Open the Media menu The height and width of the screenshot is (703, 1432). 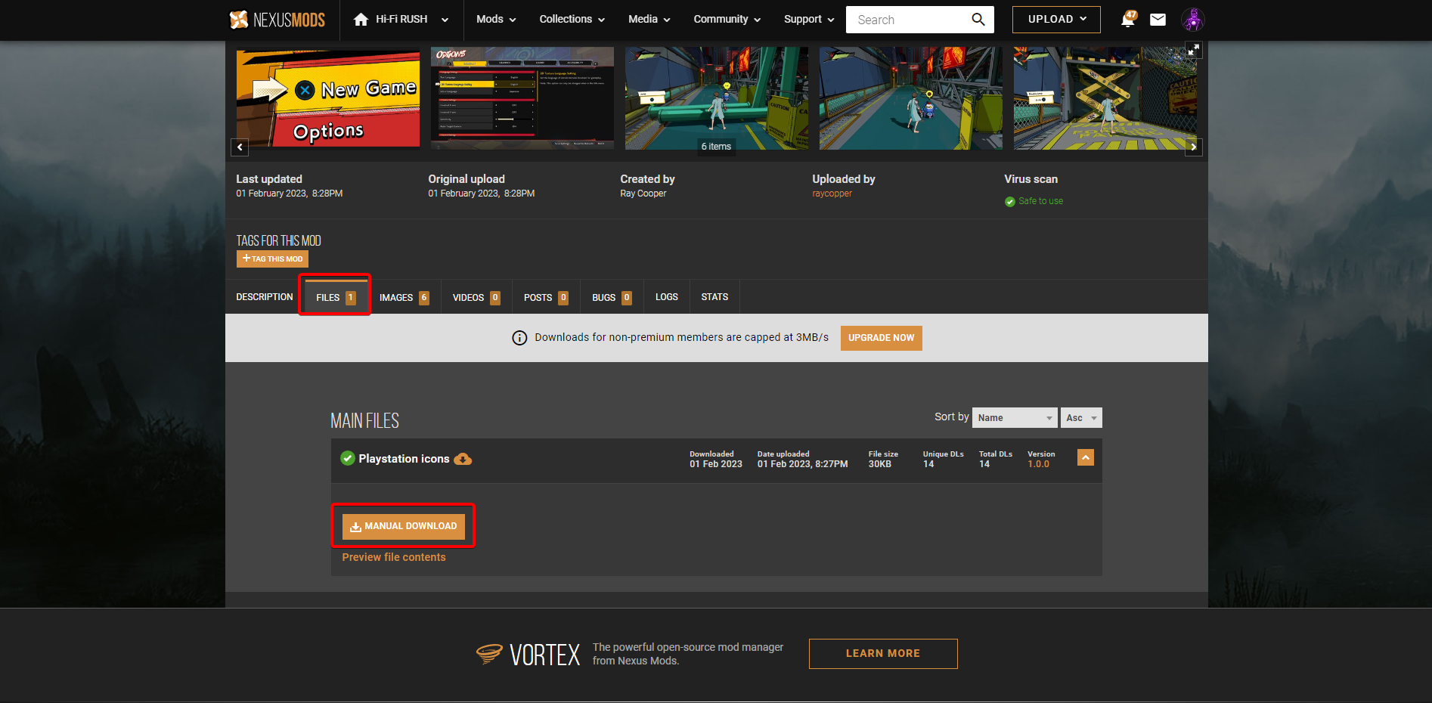click(649, 20)
